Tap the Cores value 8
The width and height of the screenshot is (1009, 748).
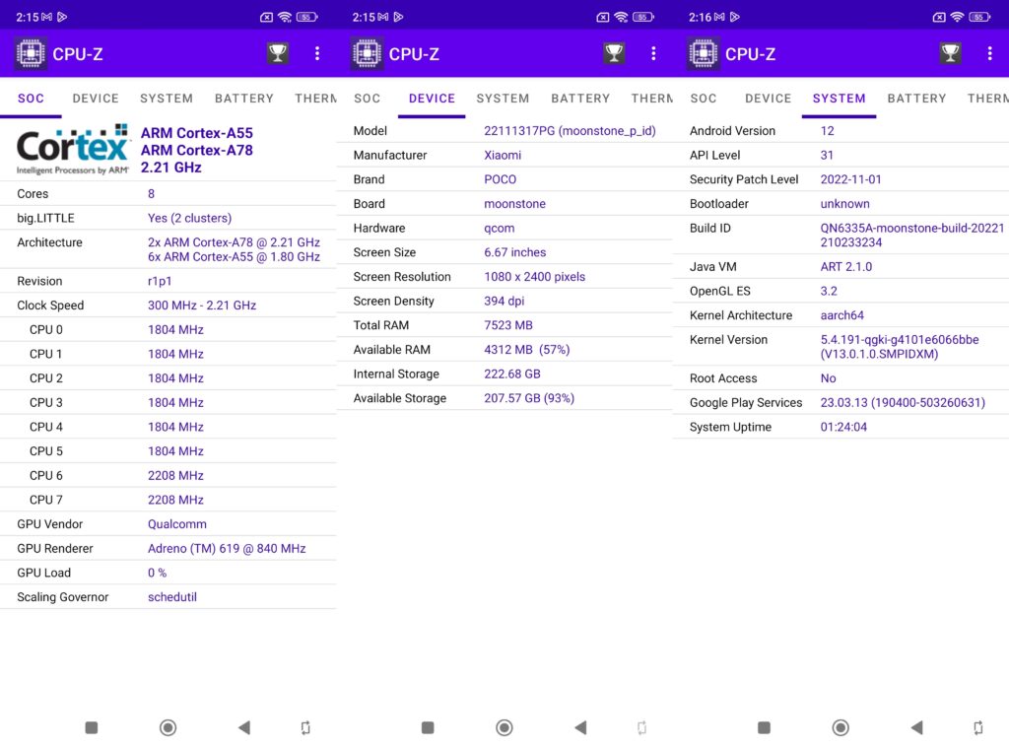tap(151, 194)
